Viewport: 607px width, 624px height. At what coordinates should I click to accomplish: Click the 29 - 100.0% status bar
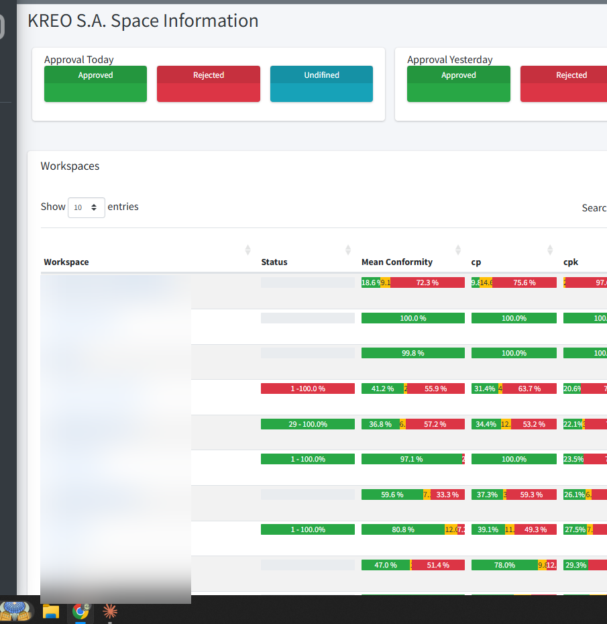point(308,424)
